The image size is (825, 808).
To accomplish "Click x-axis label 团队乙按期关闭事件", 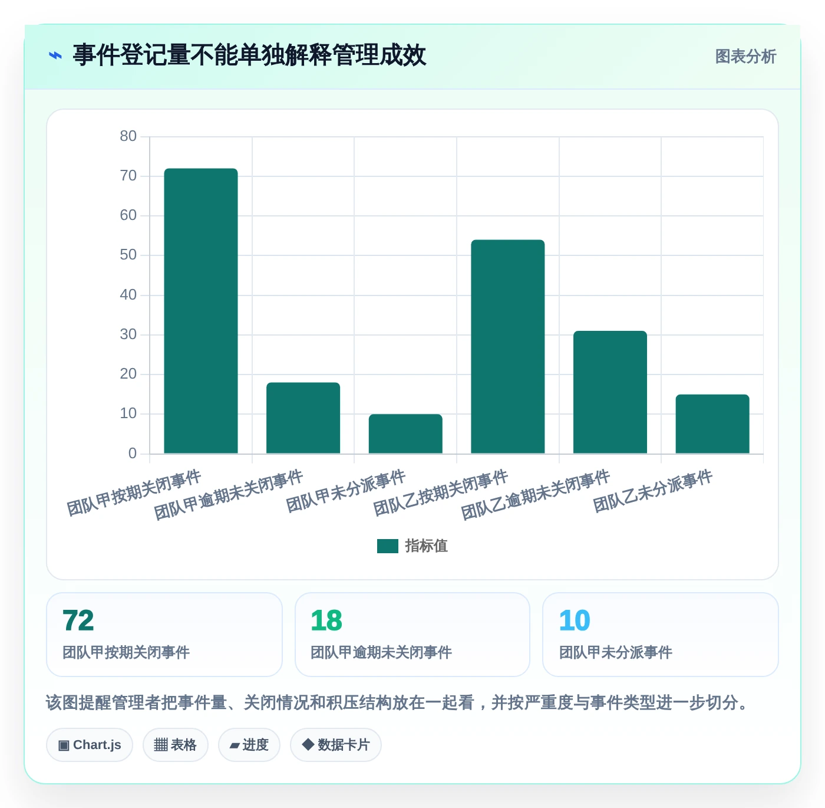I will (x=441, y=493).
